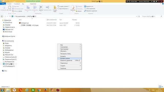The height and width of the screenshot is (92, 164).
Task: Choose Вставить ярлык in context menu
Action: (x=69, y=59)
